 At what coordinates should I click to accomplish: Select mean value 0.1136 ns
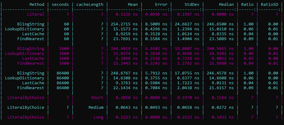pyautogui.click(x=127, y=14)
